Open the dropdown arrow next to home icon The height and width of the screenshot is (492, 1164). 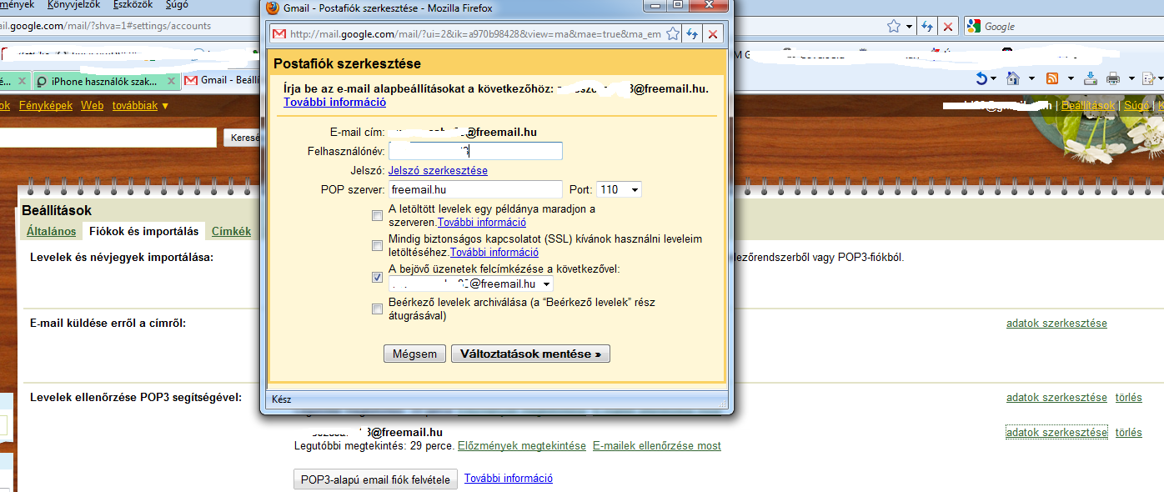point(1031,78)
